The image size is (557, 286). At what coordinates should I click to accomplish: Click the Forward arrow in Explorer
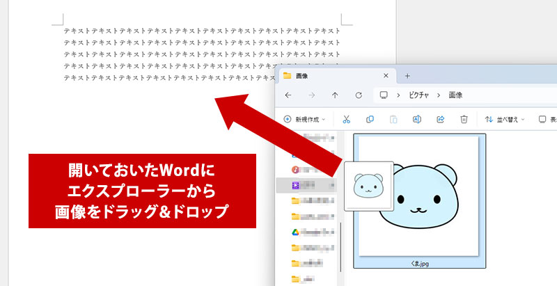coord(311,95)
